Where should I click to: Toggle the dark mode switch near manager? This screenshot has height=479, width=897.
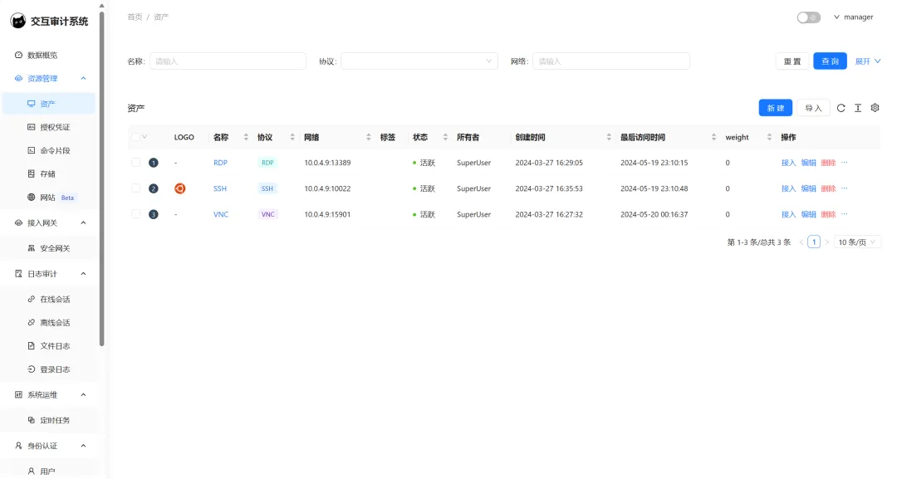(x=808, y=17)
